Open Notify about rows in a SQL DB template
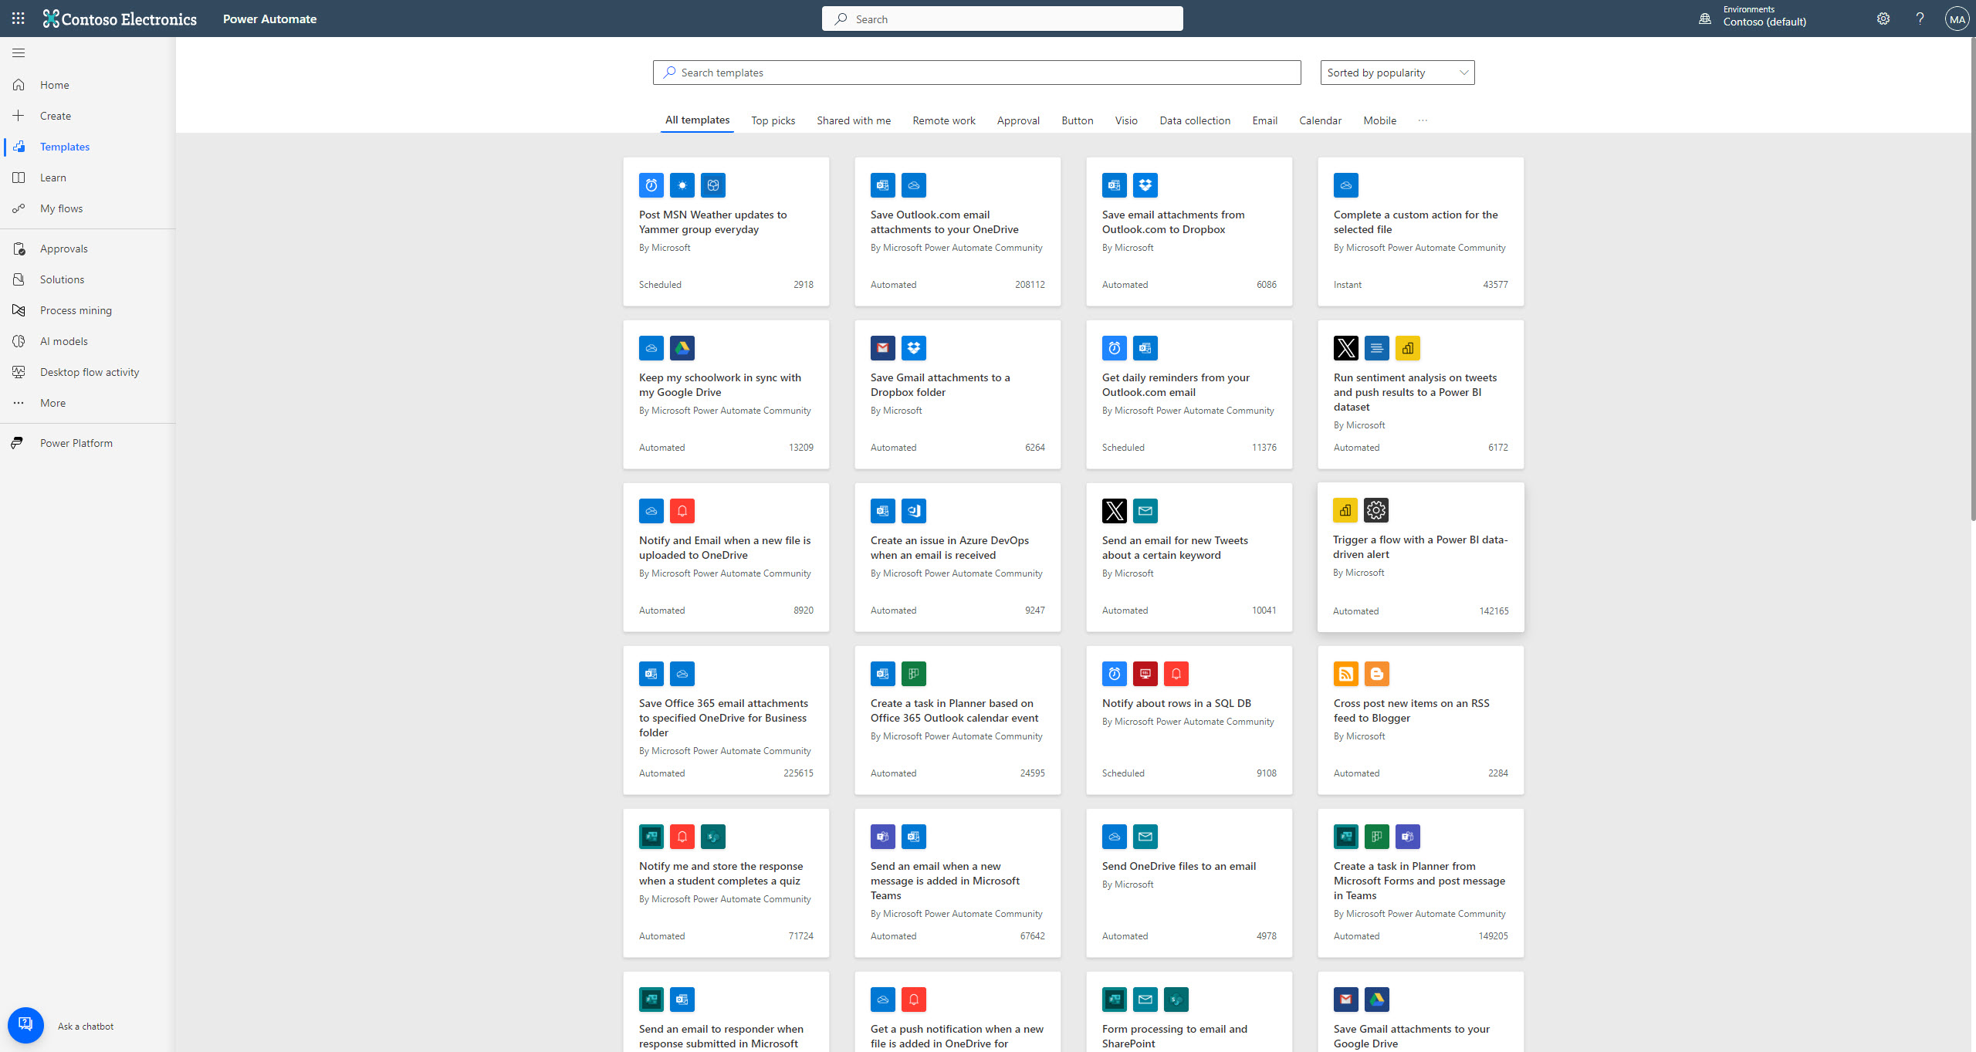Screen dimensions: 1976x1052 (x=1189, y=720)
